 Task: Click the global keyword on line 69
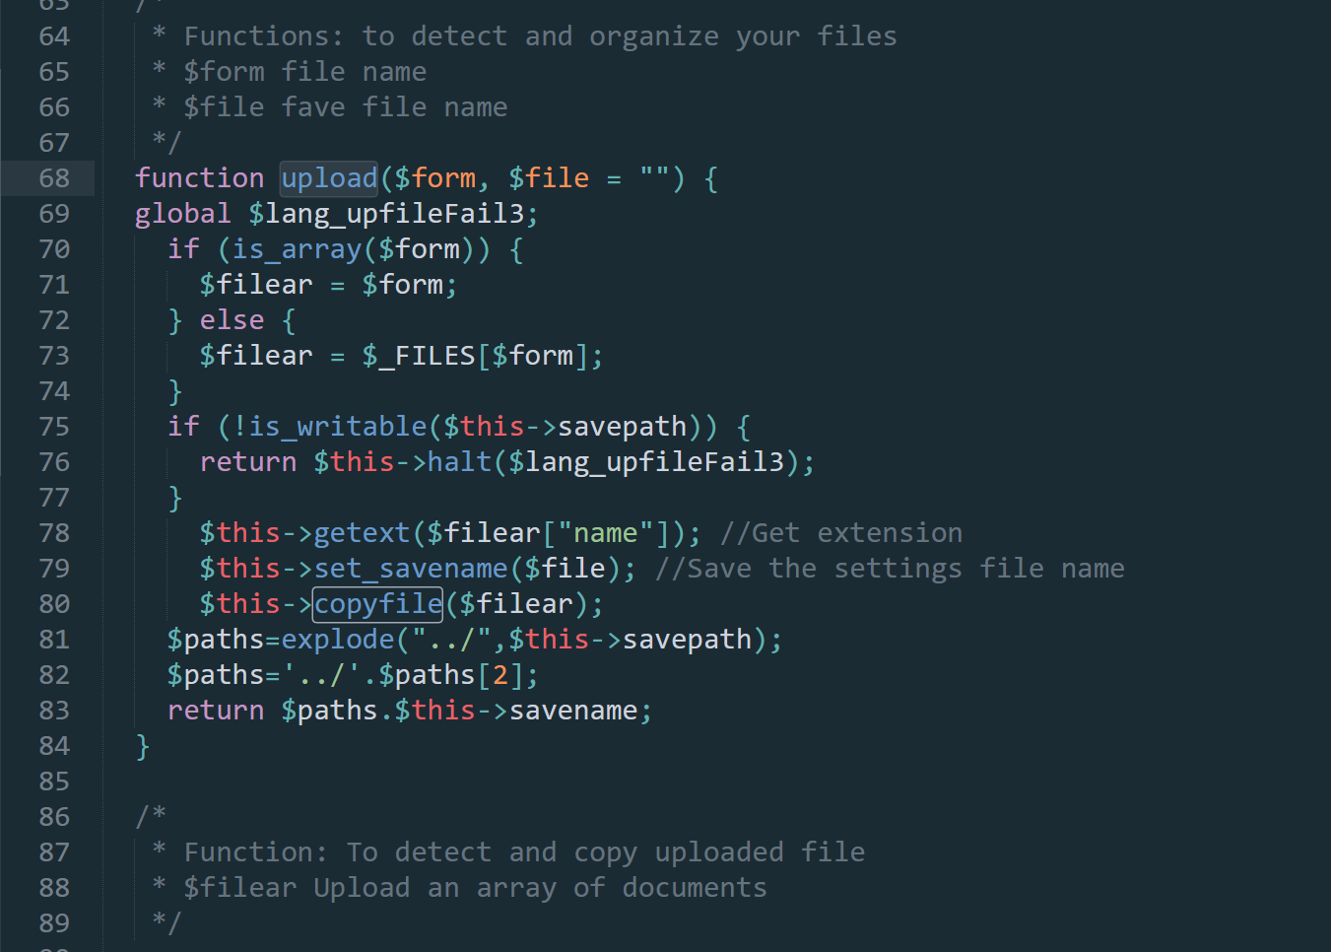point(182,214)
